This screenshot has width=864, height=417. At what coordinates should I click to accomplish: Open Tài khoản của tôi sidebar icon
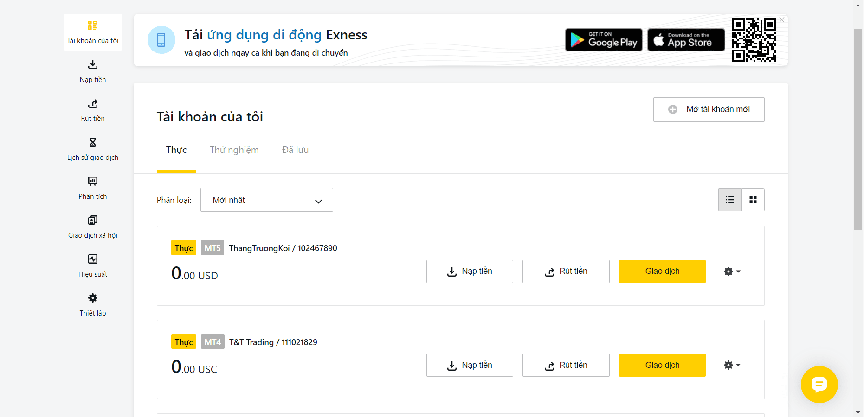(x=93, y=25)
